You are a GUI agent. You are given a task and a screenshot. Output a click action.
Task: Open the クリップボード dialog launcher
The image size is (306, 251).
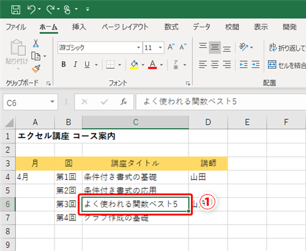(x=48, y=83)
